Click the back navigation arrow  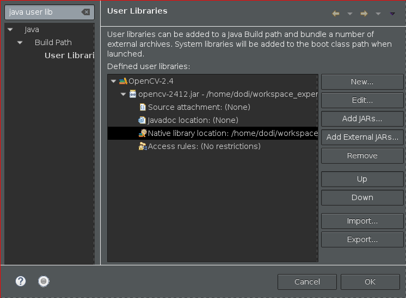point(336,14)
